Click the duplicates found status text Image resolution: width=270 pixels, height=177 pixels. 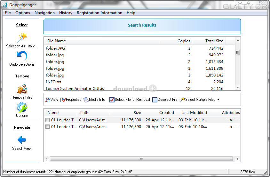pyautogui.click(x=68, y=172)
